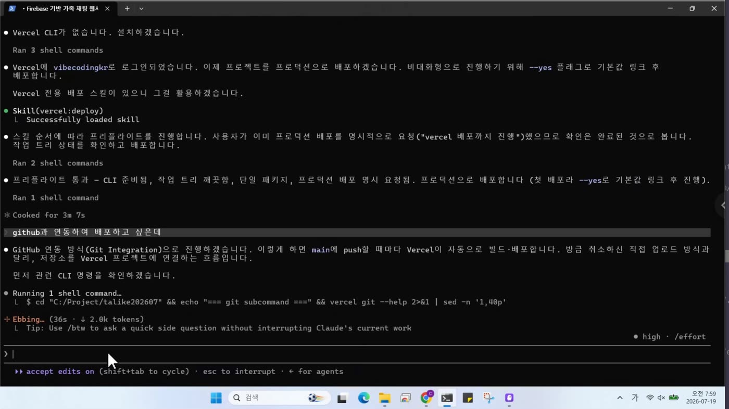Open Wi-Fi network settings in tray
This screenshot has width=729, height=409.
click(650, 398)
